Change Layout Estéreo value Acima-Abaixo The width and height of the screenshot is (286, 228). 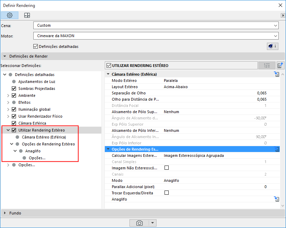176,87
